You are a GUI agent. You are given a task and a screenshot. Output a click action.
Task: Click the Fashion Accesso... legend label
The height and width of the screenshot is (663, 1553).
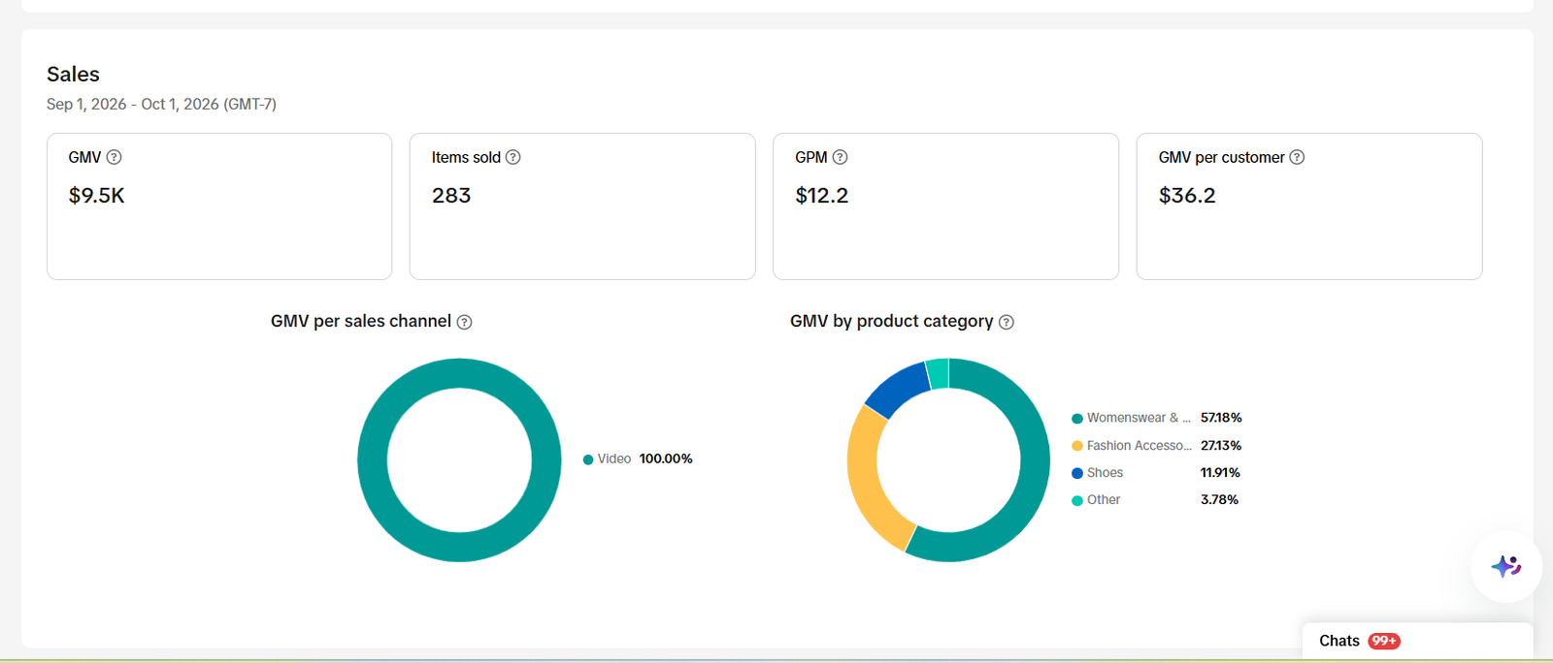(x=1140, y=445)
